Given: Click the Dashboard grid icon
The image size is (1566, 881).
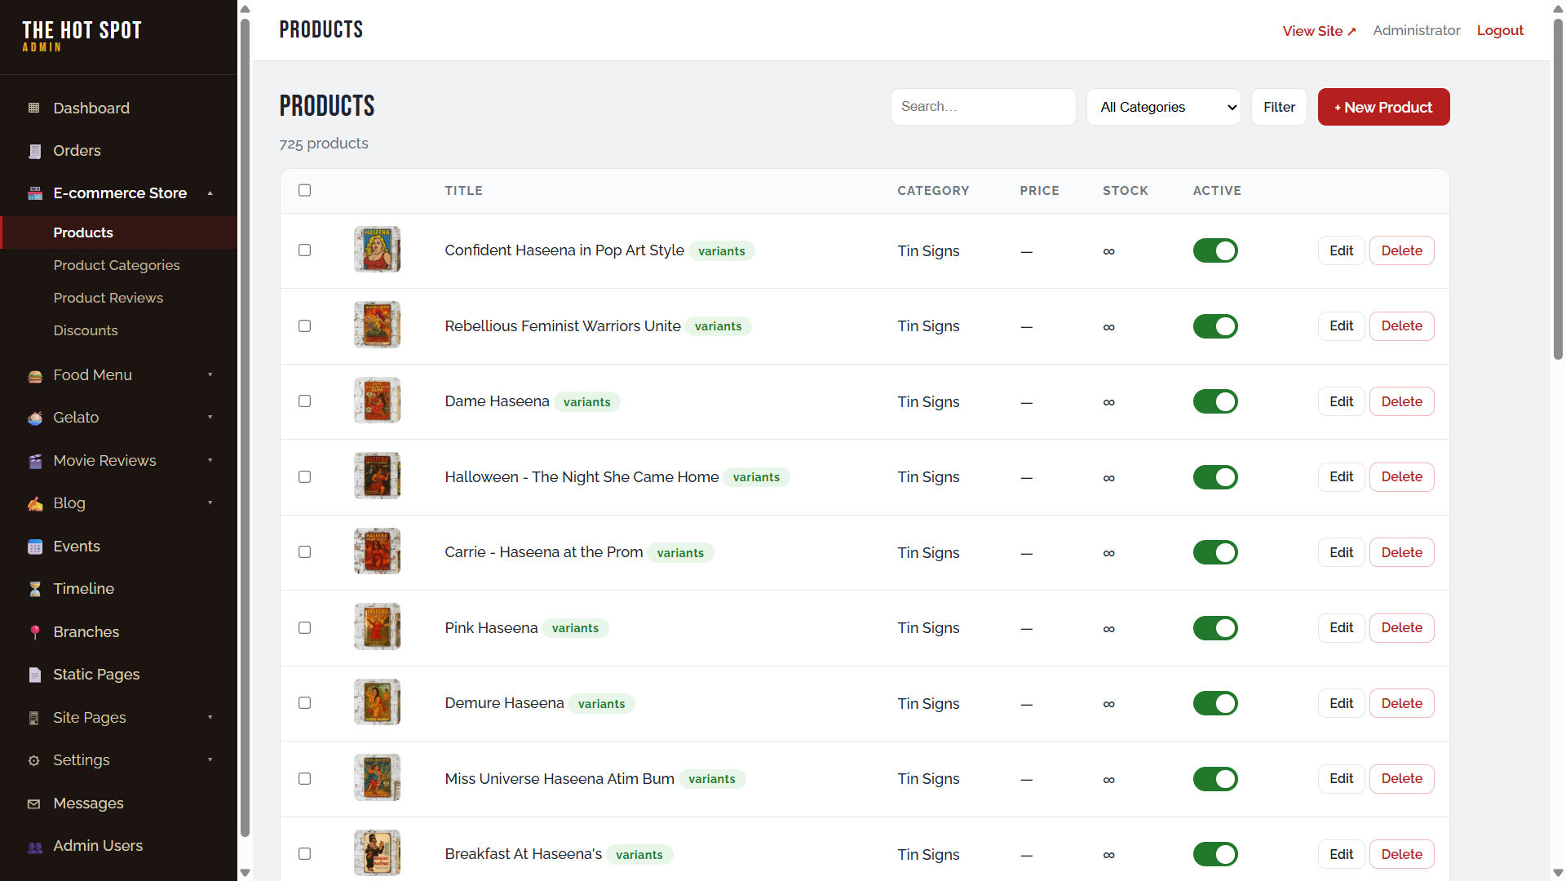Looking at the screenshot, I should (x=34, y=108).
